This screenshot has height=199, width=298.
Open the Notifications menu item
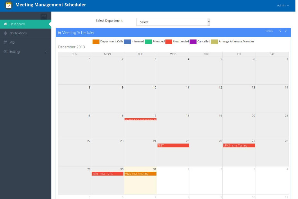pyautogui.click(x=18, y=33)
